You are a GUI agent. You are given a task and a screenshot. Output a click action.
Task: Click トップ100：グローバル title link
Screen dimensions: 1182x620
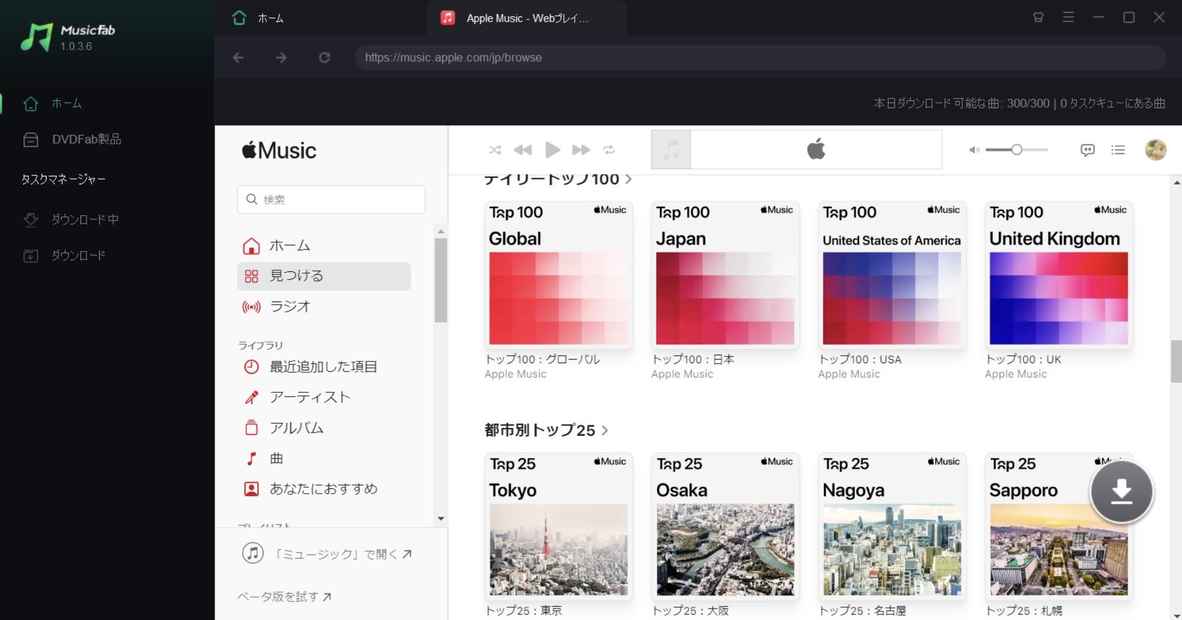coord(542,360)
